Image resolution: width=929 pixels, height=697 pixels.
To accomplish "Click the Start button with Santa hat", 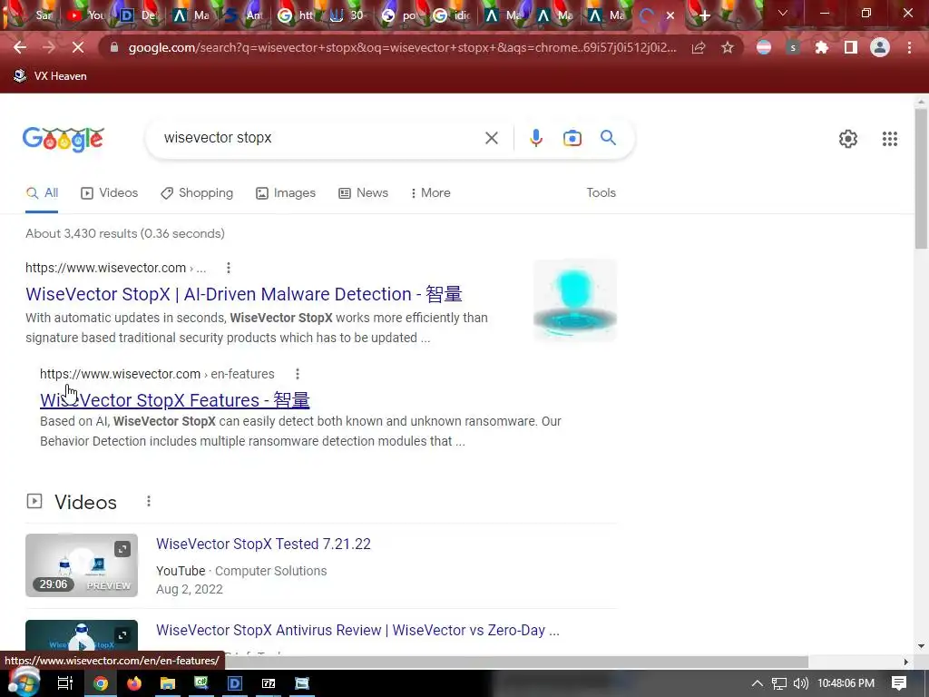I will [x=23, y=682].
